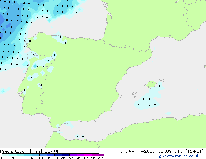206x159 pixels.
Task: Click the legend swatch between 0.1 and 0.5
Action: (x=6, y=155)
